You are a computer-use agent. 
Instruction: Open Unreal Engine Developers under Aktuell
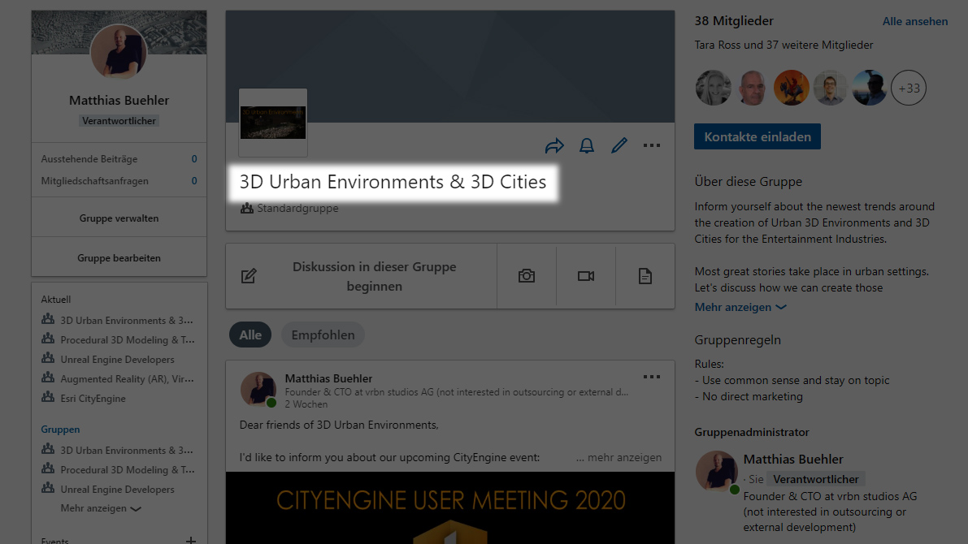pyautogui.click(x=117, y=360)
